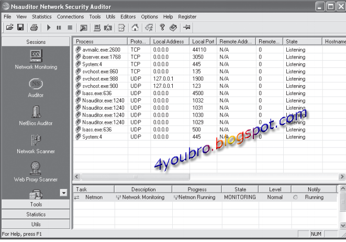
Task: Sort by the Proto column header
Action: (x=139, y=41)
